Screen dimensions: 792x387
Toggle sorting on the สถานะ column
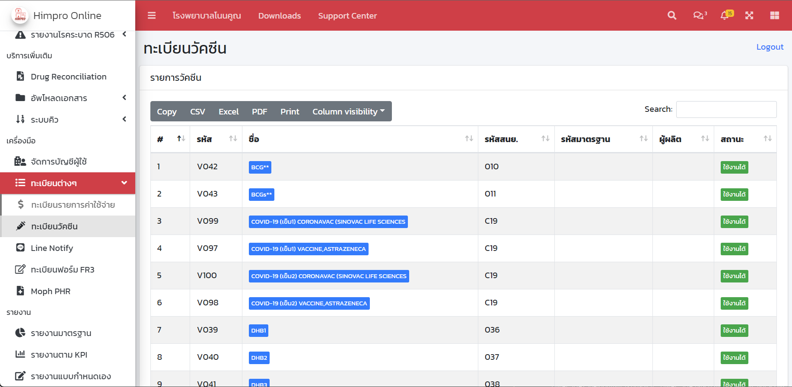tap(744, 139)
